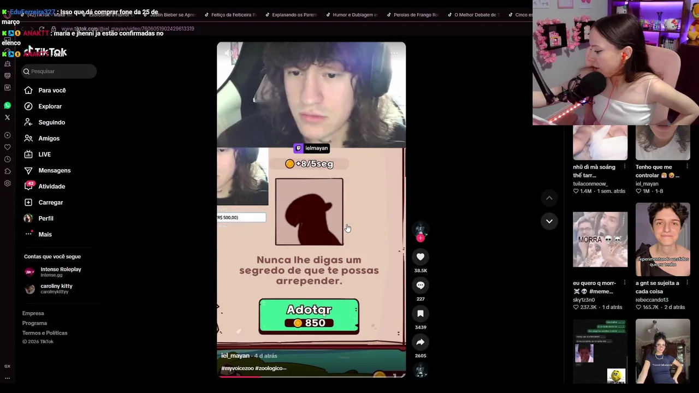Viewport: 699px width, 393px height.
Task: Click the Perfil avatar icon
Action: [28, 218]
